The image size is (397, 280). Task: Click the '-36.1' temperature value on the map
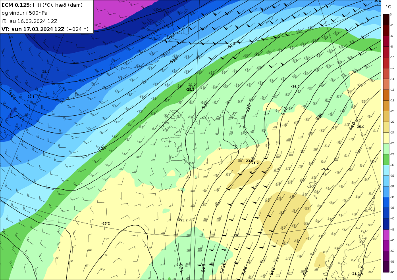click(31, 97)
